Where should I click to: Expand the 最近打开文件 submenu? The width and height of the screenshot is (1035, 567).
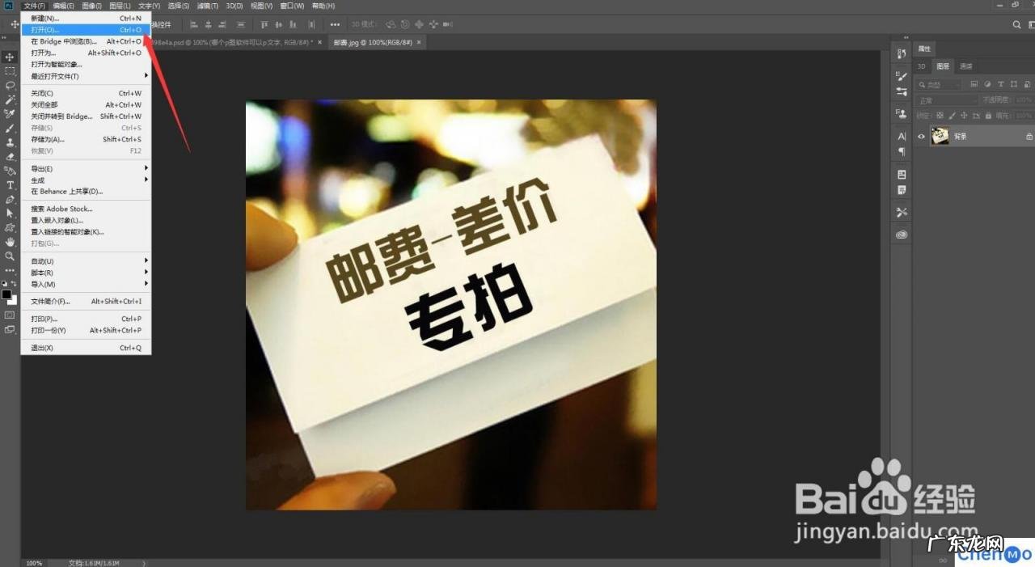click(85, 76)
